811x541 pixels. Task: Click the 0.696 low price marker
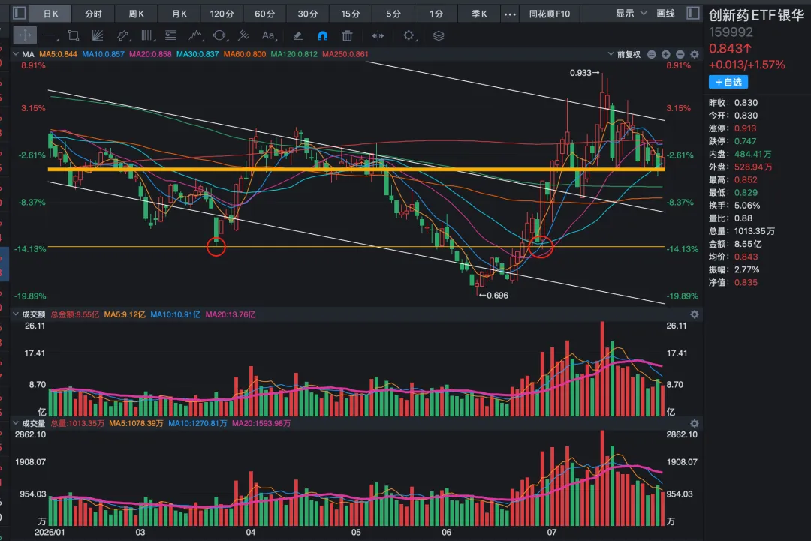pos(493,296)
